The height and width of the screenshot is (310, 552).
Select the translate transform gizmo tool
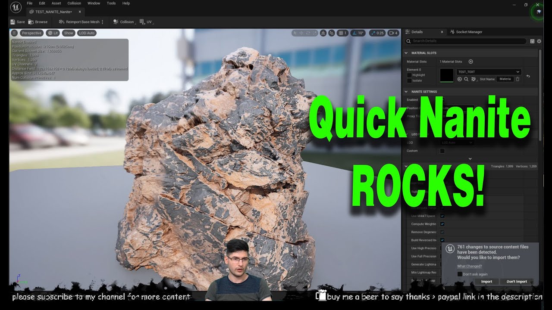(x=301, y=33)
